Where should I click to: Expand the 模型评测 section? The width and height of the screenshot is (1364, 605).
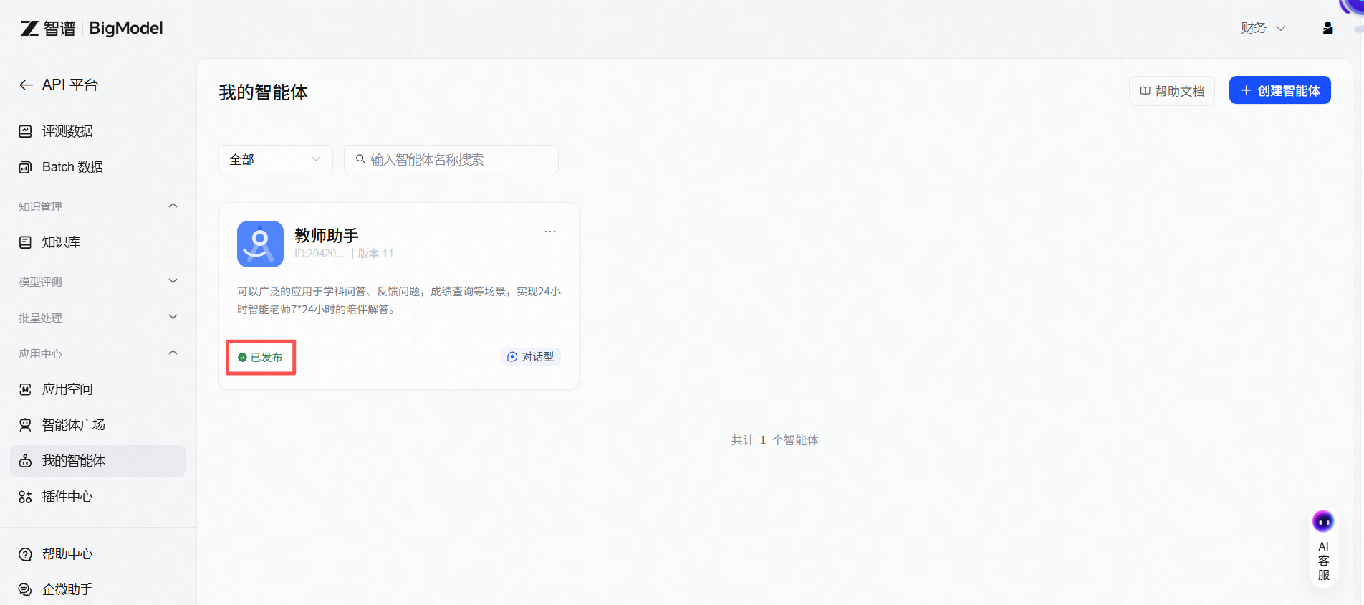[x=173, y=282]
